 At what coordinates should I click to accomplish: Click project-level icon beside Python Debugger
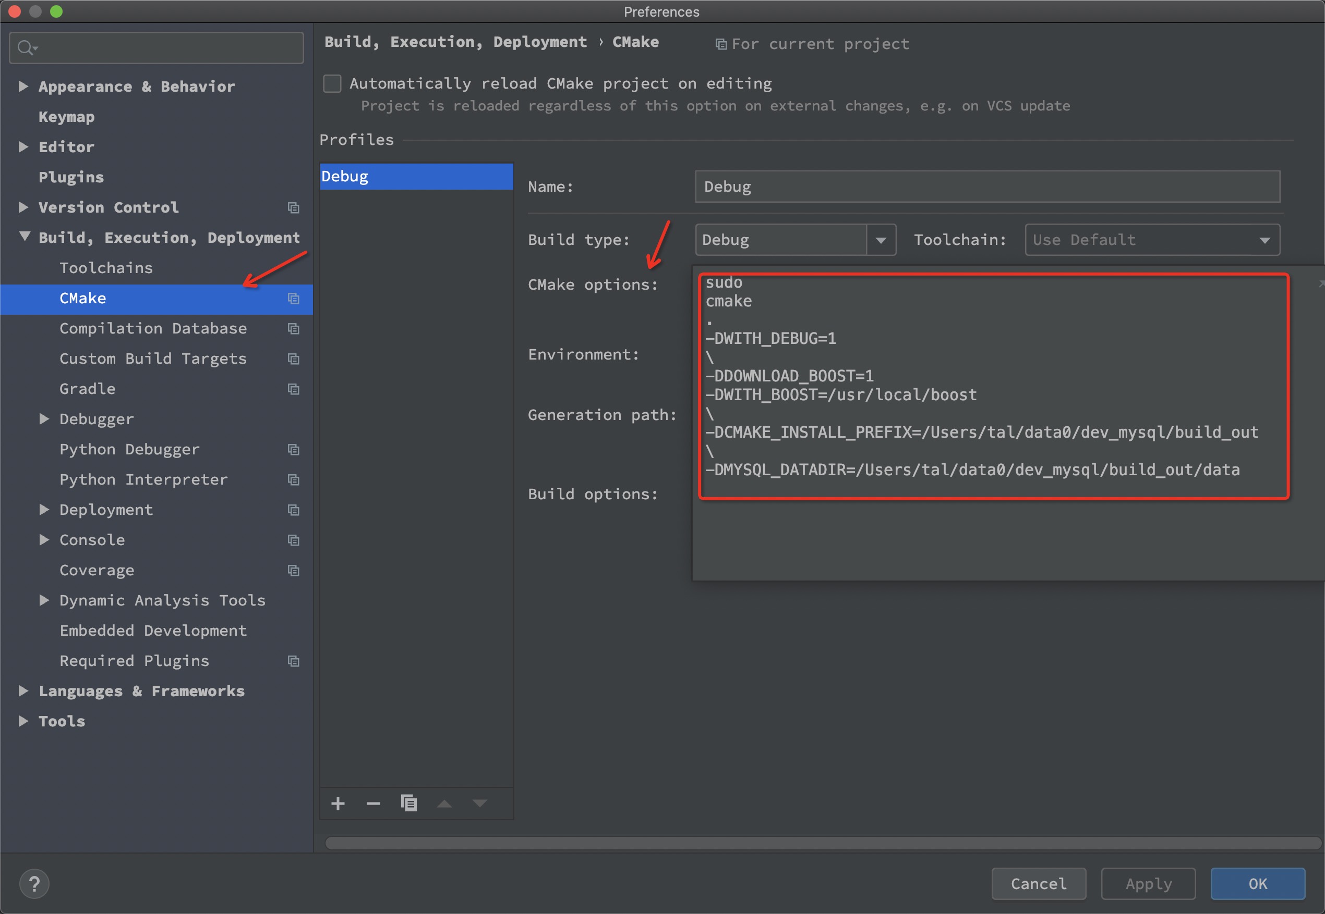[294, 450]
